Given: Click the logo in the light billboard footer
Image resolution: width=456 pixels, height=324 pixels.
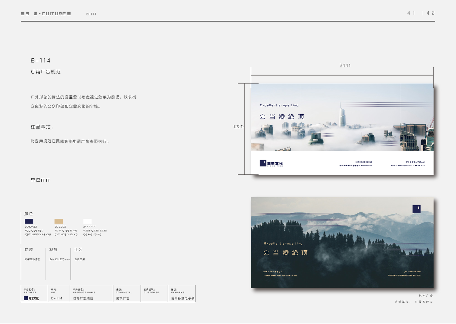Looking at the screenshot, I should pyautogui.click(x=271, y=163).
